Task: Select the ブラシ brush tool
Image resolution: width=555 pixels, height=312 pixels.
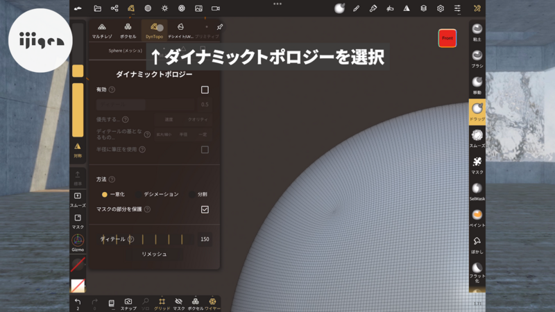Action: click(477, 59)
